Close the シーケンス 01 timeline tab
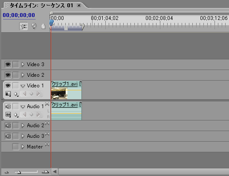The image size is (229, 176). point(79,6)
